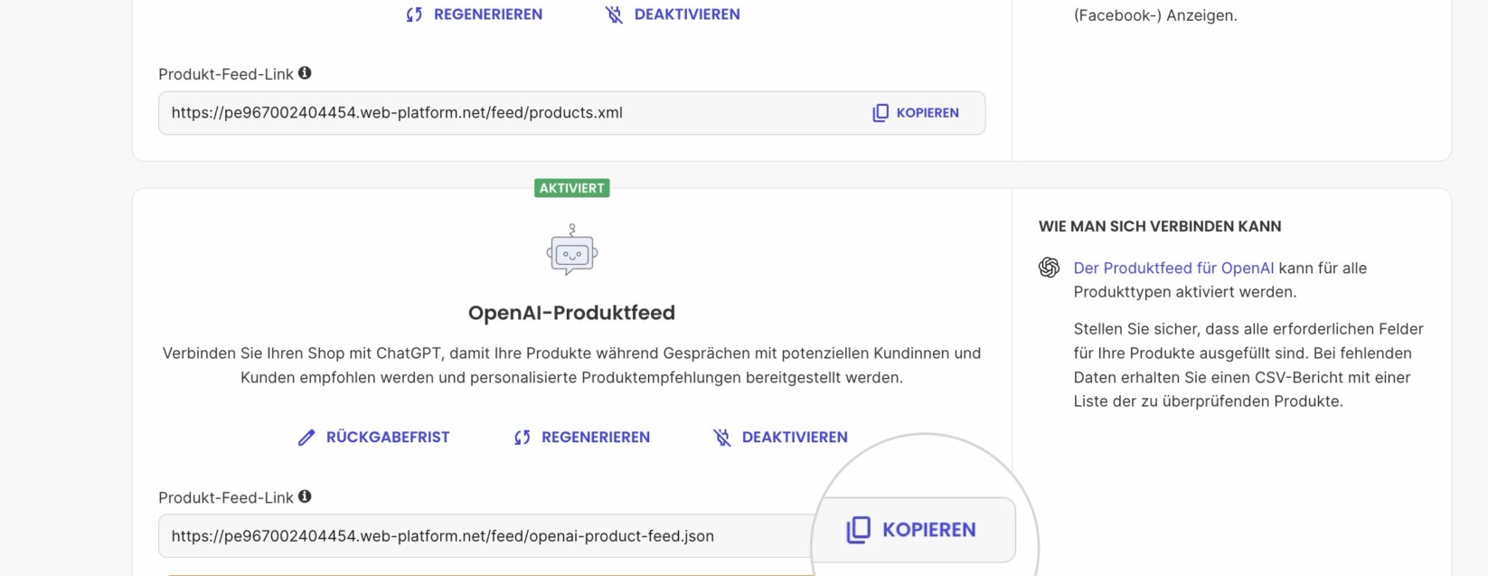The width and height of the screenshot is (1488, 576).
Task: Click products.xml feed URL field
Action: pyautogui.click(x=571, y=113)
